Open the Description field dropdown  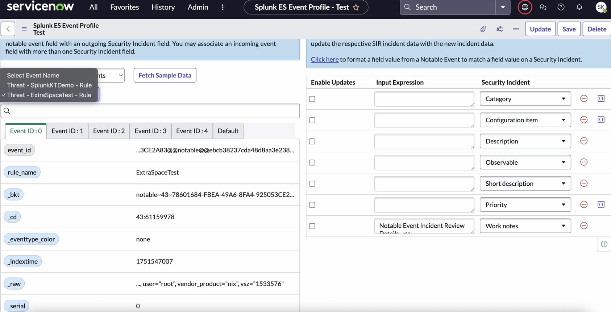point(525,141)
